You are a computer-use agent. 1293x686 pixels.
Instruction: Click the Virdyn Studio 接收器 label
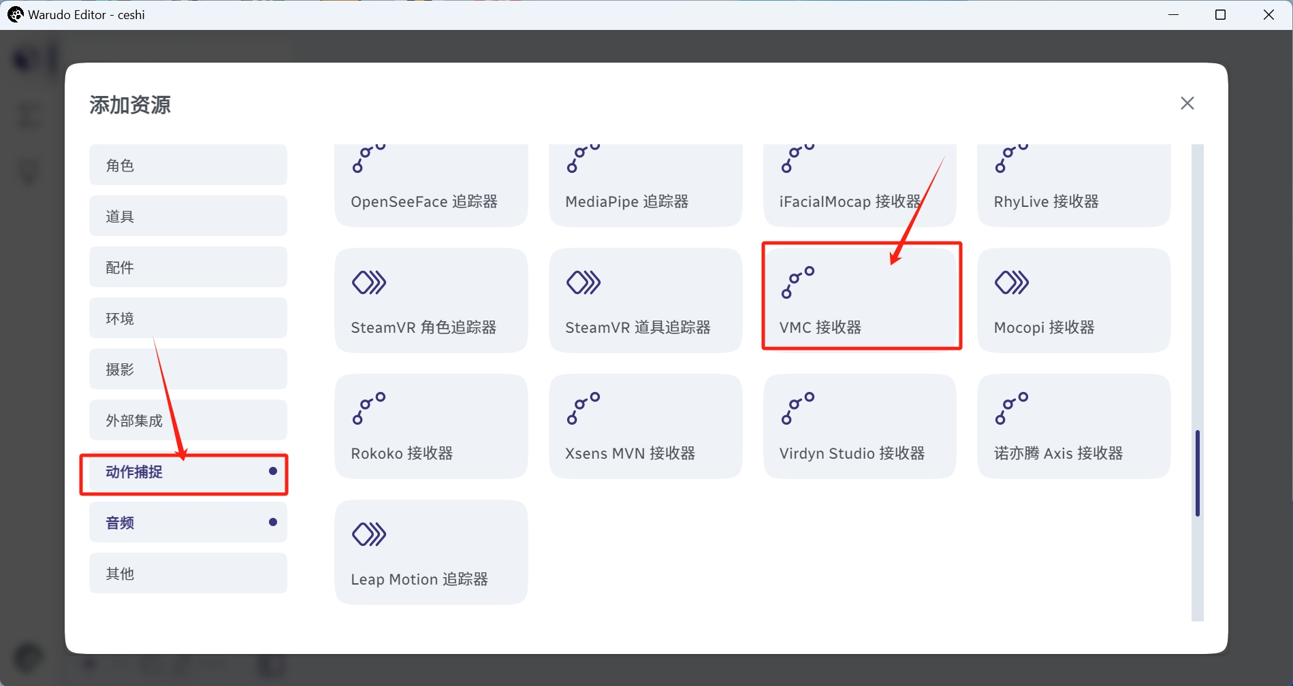point(852,453)
